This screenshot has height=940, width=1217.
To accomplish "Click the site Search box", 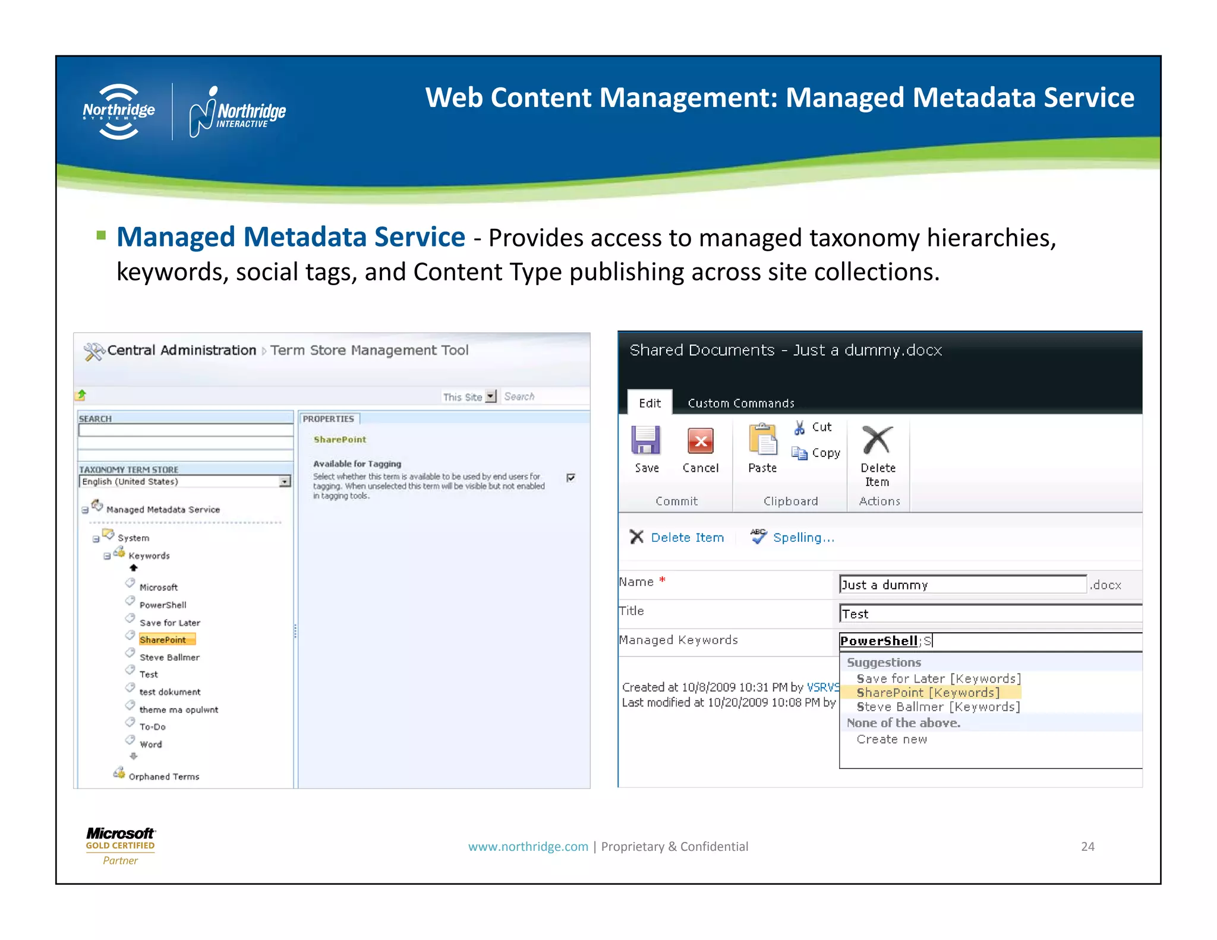I will point(545,396).
